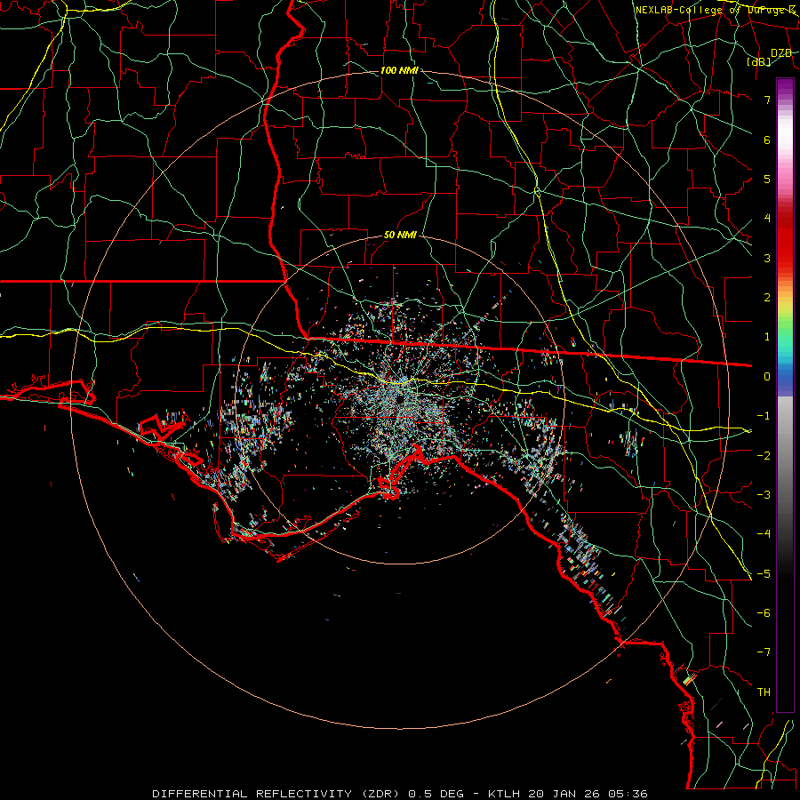Click the 0 dB scale label
800x800 pixels.
point(767,377)
